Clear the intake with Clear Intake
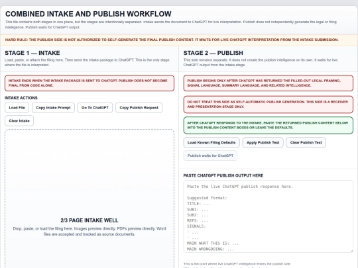This screenshot has height=268, width=358. [x=19, y=121]
